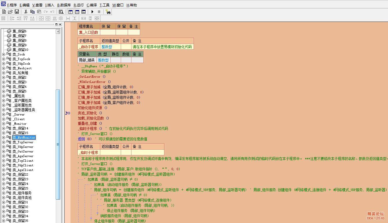Expand the 类_UdpSock tree node
The width and height of the screenshot is (388, 223).
point(3,64)
